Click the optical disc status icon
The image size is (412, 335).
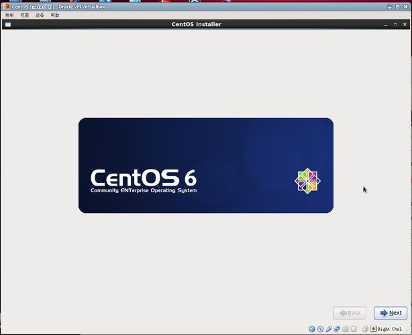[320, 329]
